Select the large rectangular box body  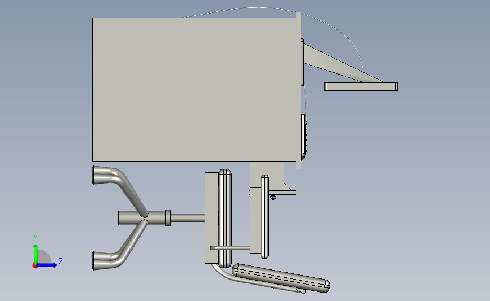[x=194, y=89]
